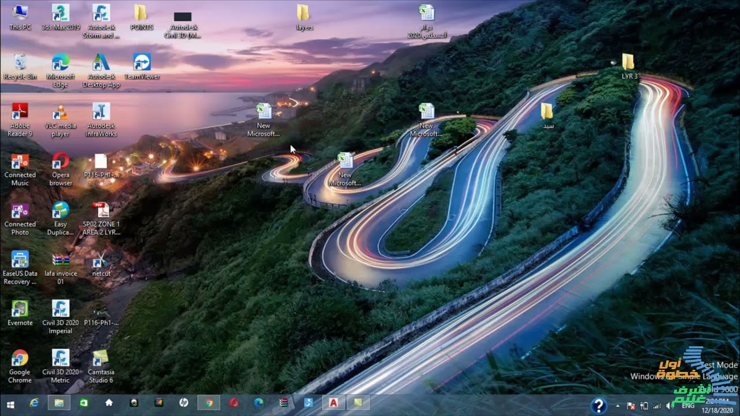
Task: Select the سيد folder on desktop
Action: click(x=547, y=116)
